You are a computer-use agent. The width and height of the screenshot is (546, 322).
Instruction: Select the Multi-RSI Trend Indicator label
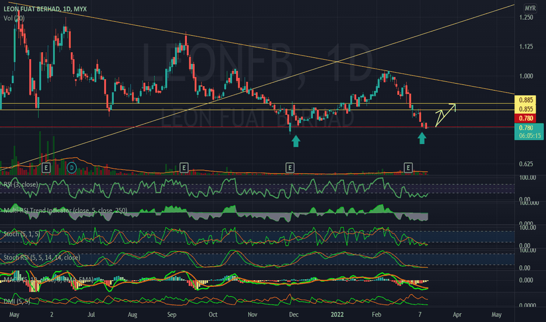[x=65, y=211]
